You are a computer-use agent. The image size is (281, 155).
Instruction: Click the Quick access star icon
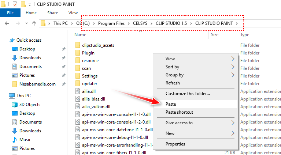tap(12, 40)
